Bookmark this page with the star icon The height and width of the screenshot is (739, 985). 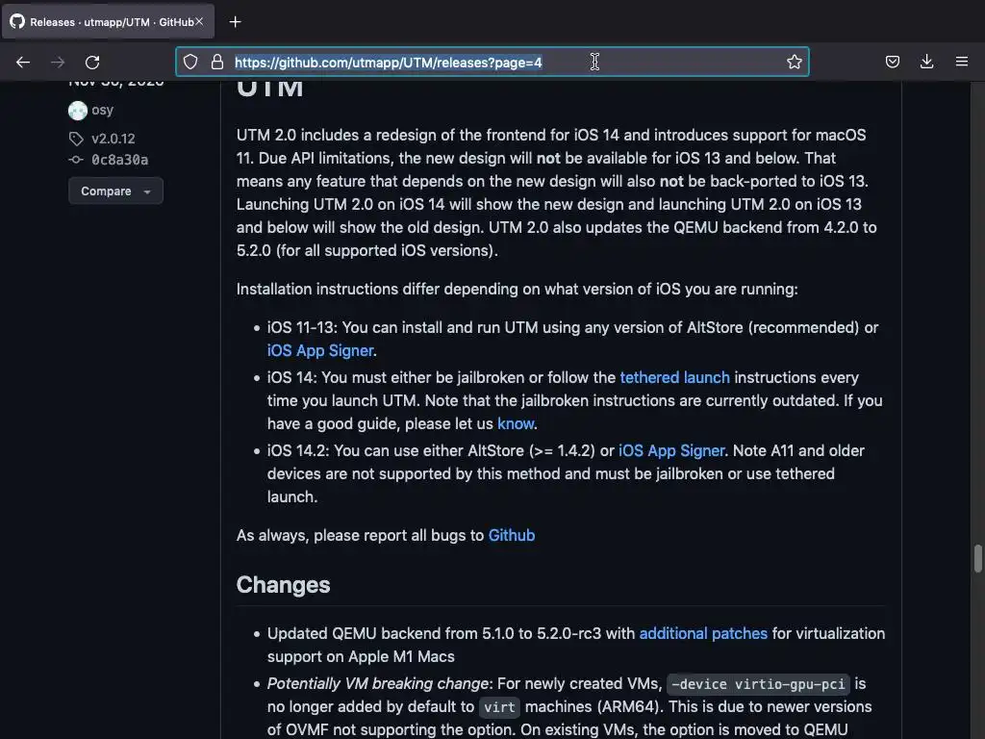[x=794, y=62]
